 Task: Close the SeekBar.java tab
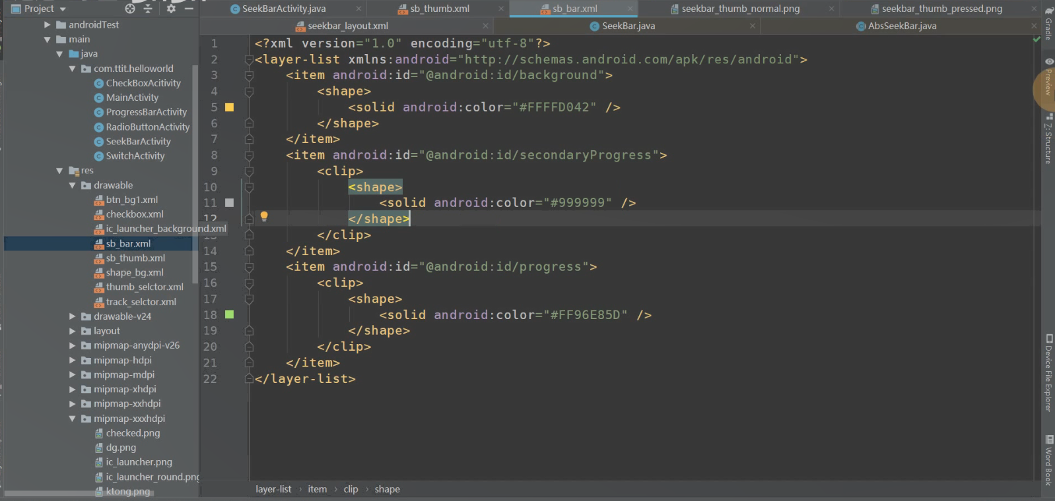[753, 26]
